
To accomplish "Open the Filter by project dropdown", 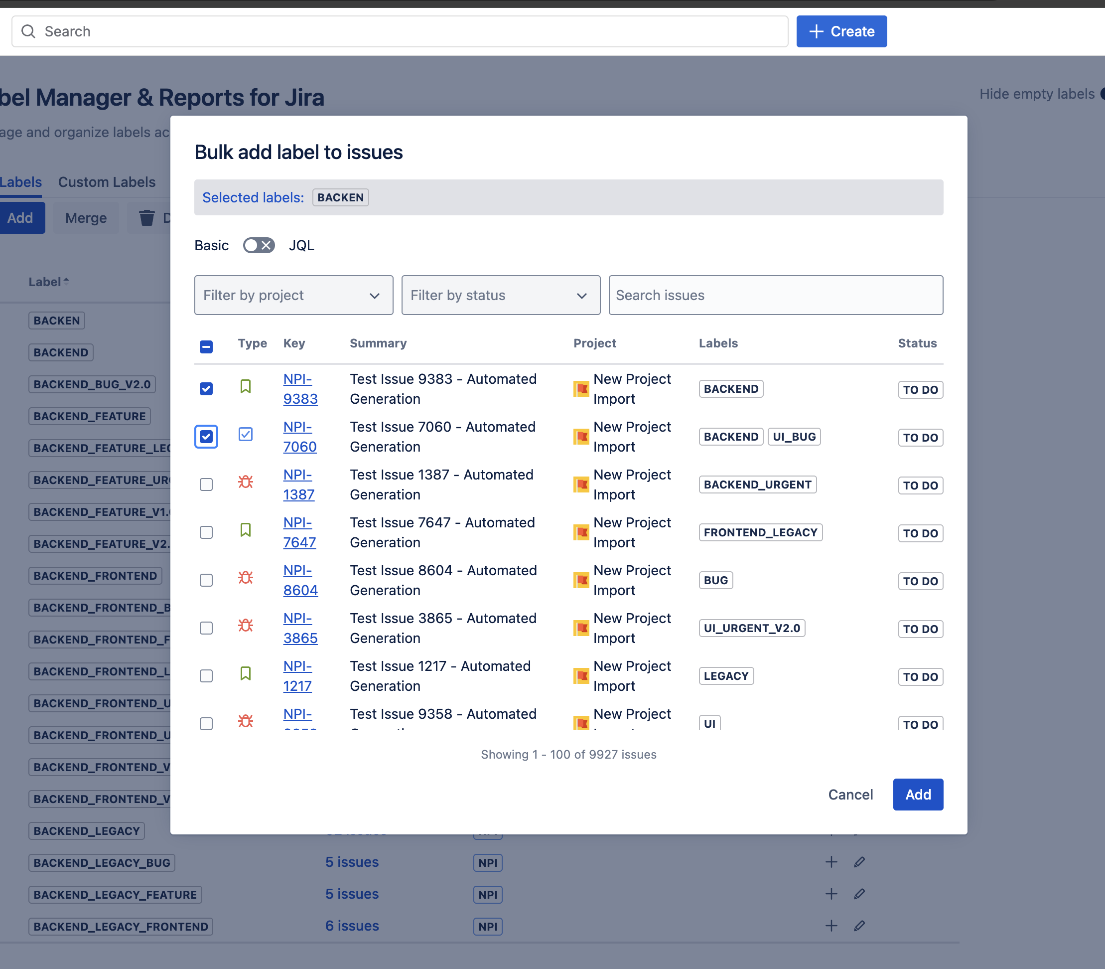I will 293,295.
